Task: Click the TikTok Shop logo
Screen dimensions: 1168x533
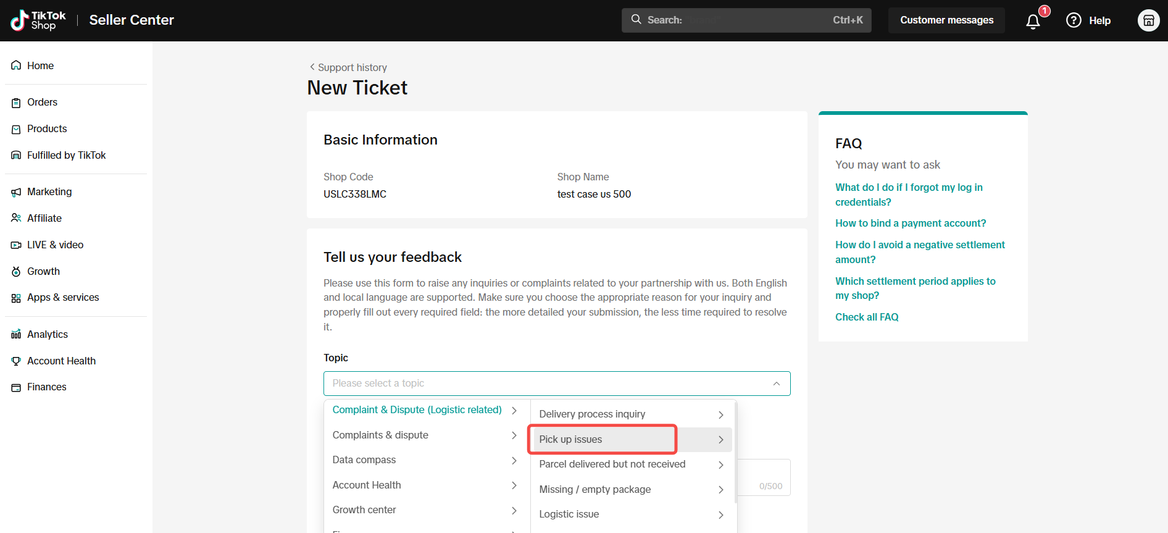Action: coord(38,20)
